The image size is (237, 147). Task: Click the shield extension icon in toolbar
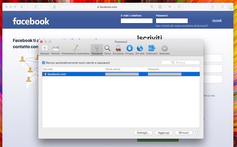[179, 7]
